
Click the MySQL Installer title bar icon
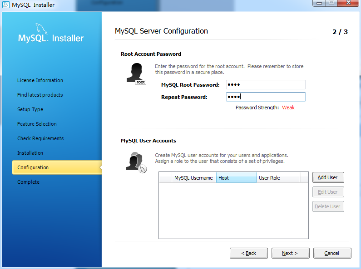click(x=6, y=5)
